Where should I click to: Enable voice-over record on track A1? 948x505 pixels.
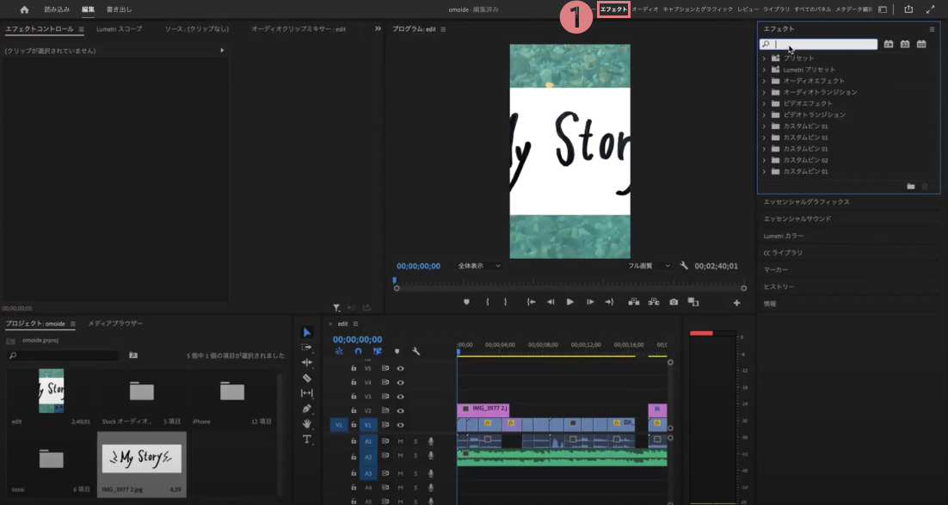click(x=431, y=441)
